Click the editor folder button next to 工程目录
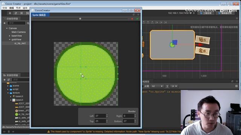Image resolution: width=241 pixels, height=135 pixels. (225, 13)
